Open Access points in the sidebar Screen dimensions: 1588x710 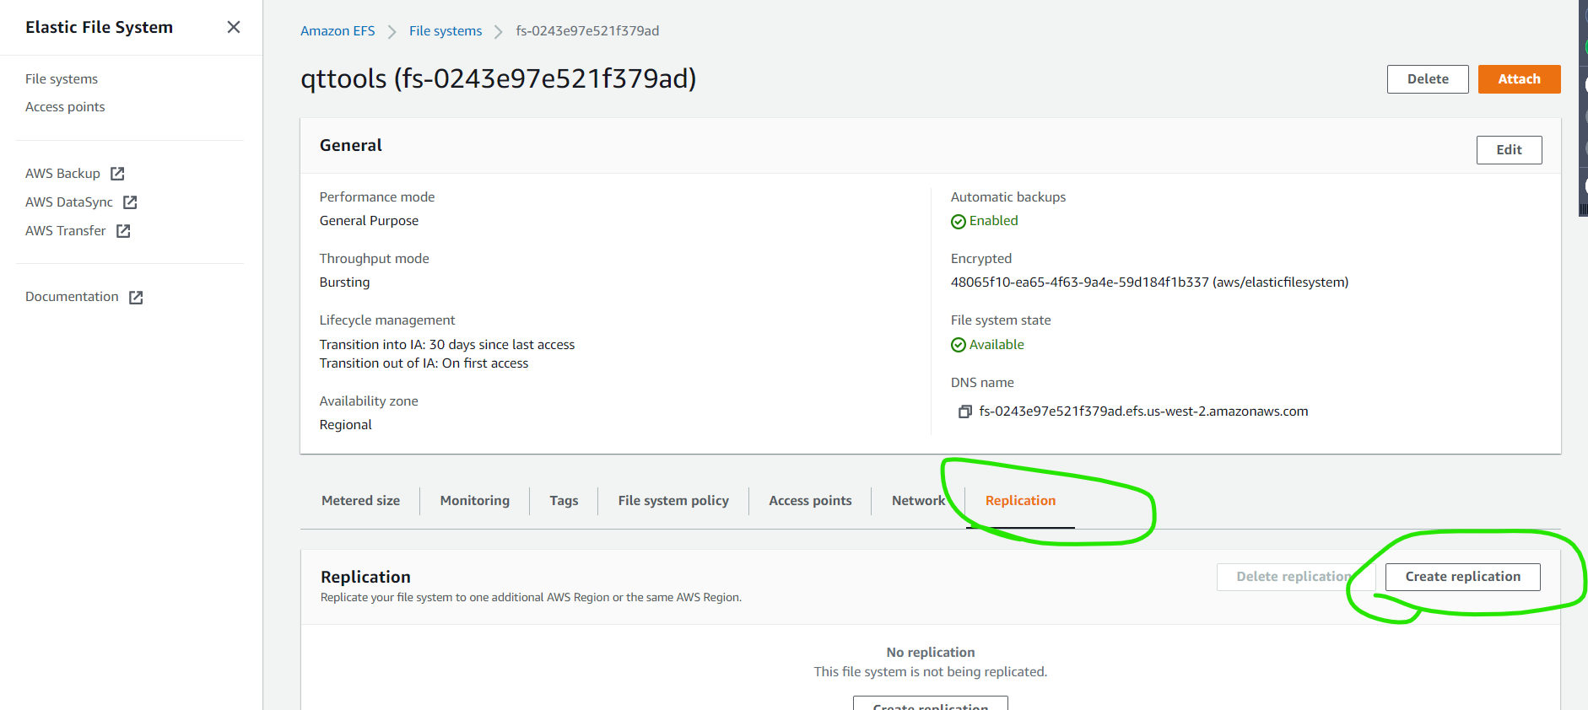point(65,106)
